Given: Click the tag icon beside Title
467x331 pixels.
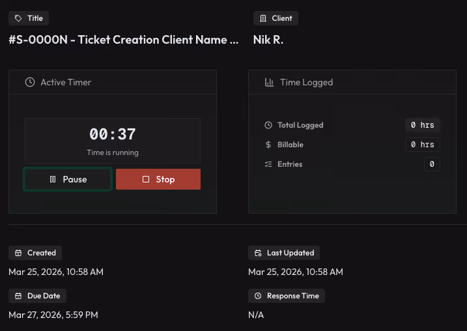Looking at the screenshot, I should click(18, 18).
